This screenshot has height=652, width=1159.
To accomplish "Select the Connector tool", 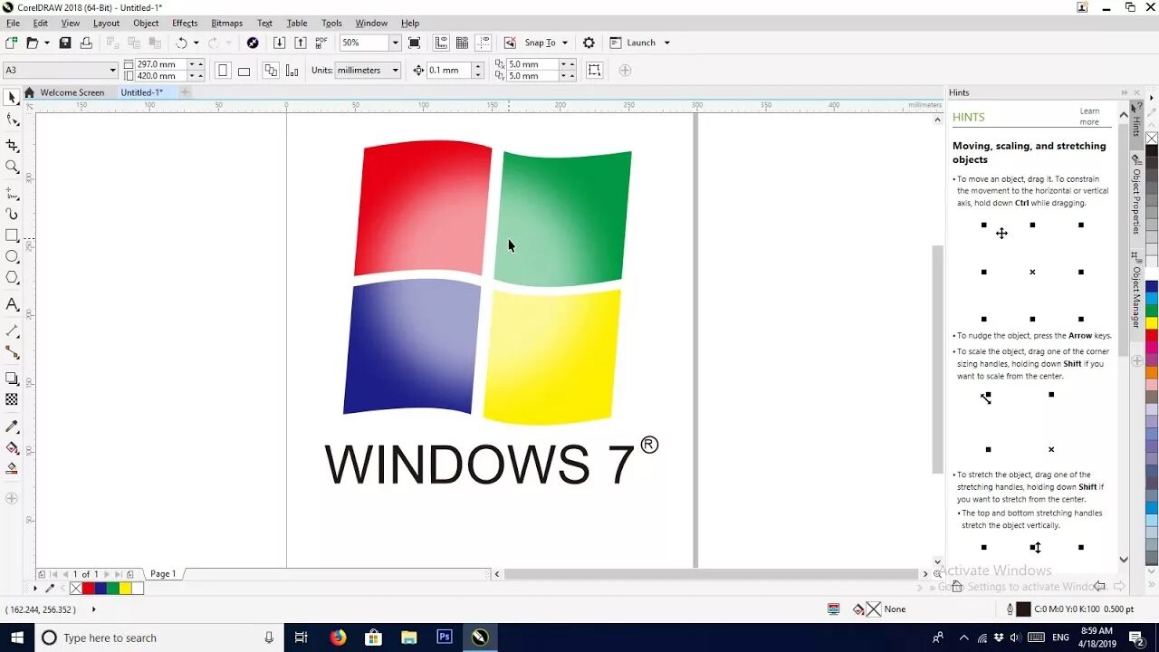I will [x=12, y=352].
